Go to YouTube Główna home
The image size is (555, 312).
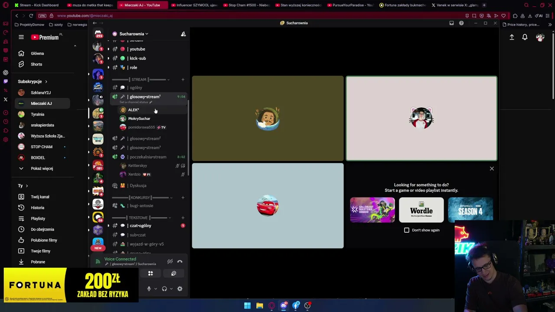click(x=42, y=53)
